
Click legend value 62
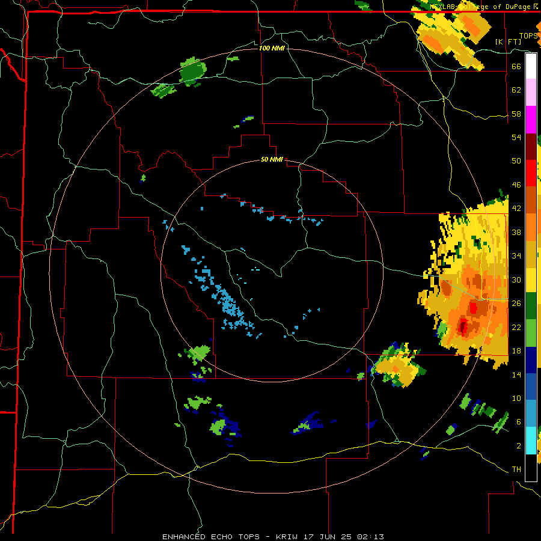point(516,90)
